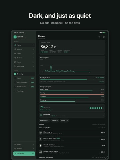Click the Lunch office café fork-and-knife icon
This screenshot has width=120, height=160.
coord(41,139)
